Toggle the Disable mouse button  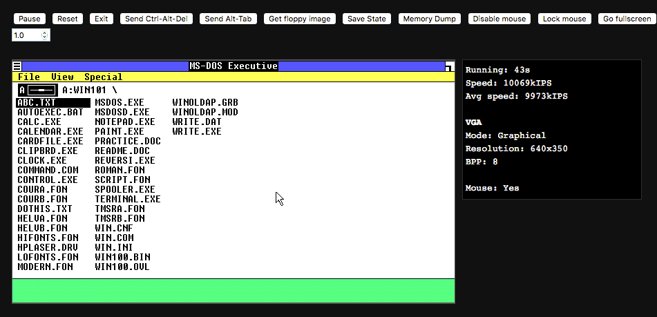tap(499, 19)
